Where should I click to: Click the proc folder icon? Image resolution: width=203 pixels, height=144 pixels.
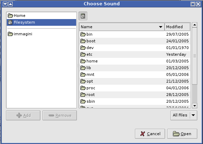[83, 88]
